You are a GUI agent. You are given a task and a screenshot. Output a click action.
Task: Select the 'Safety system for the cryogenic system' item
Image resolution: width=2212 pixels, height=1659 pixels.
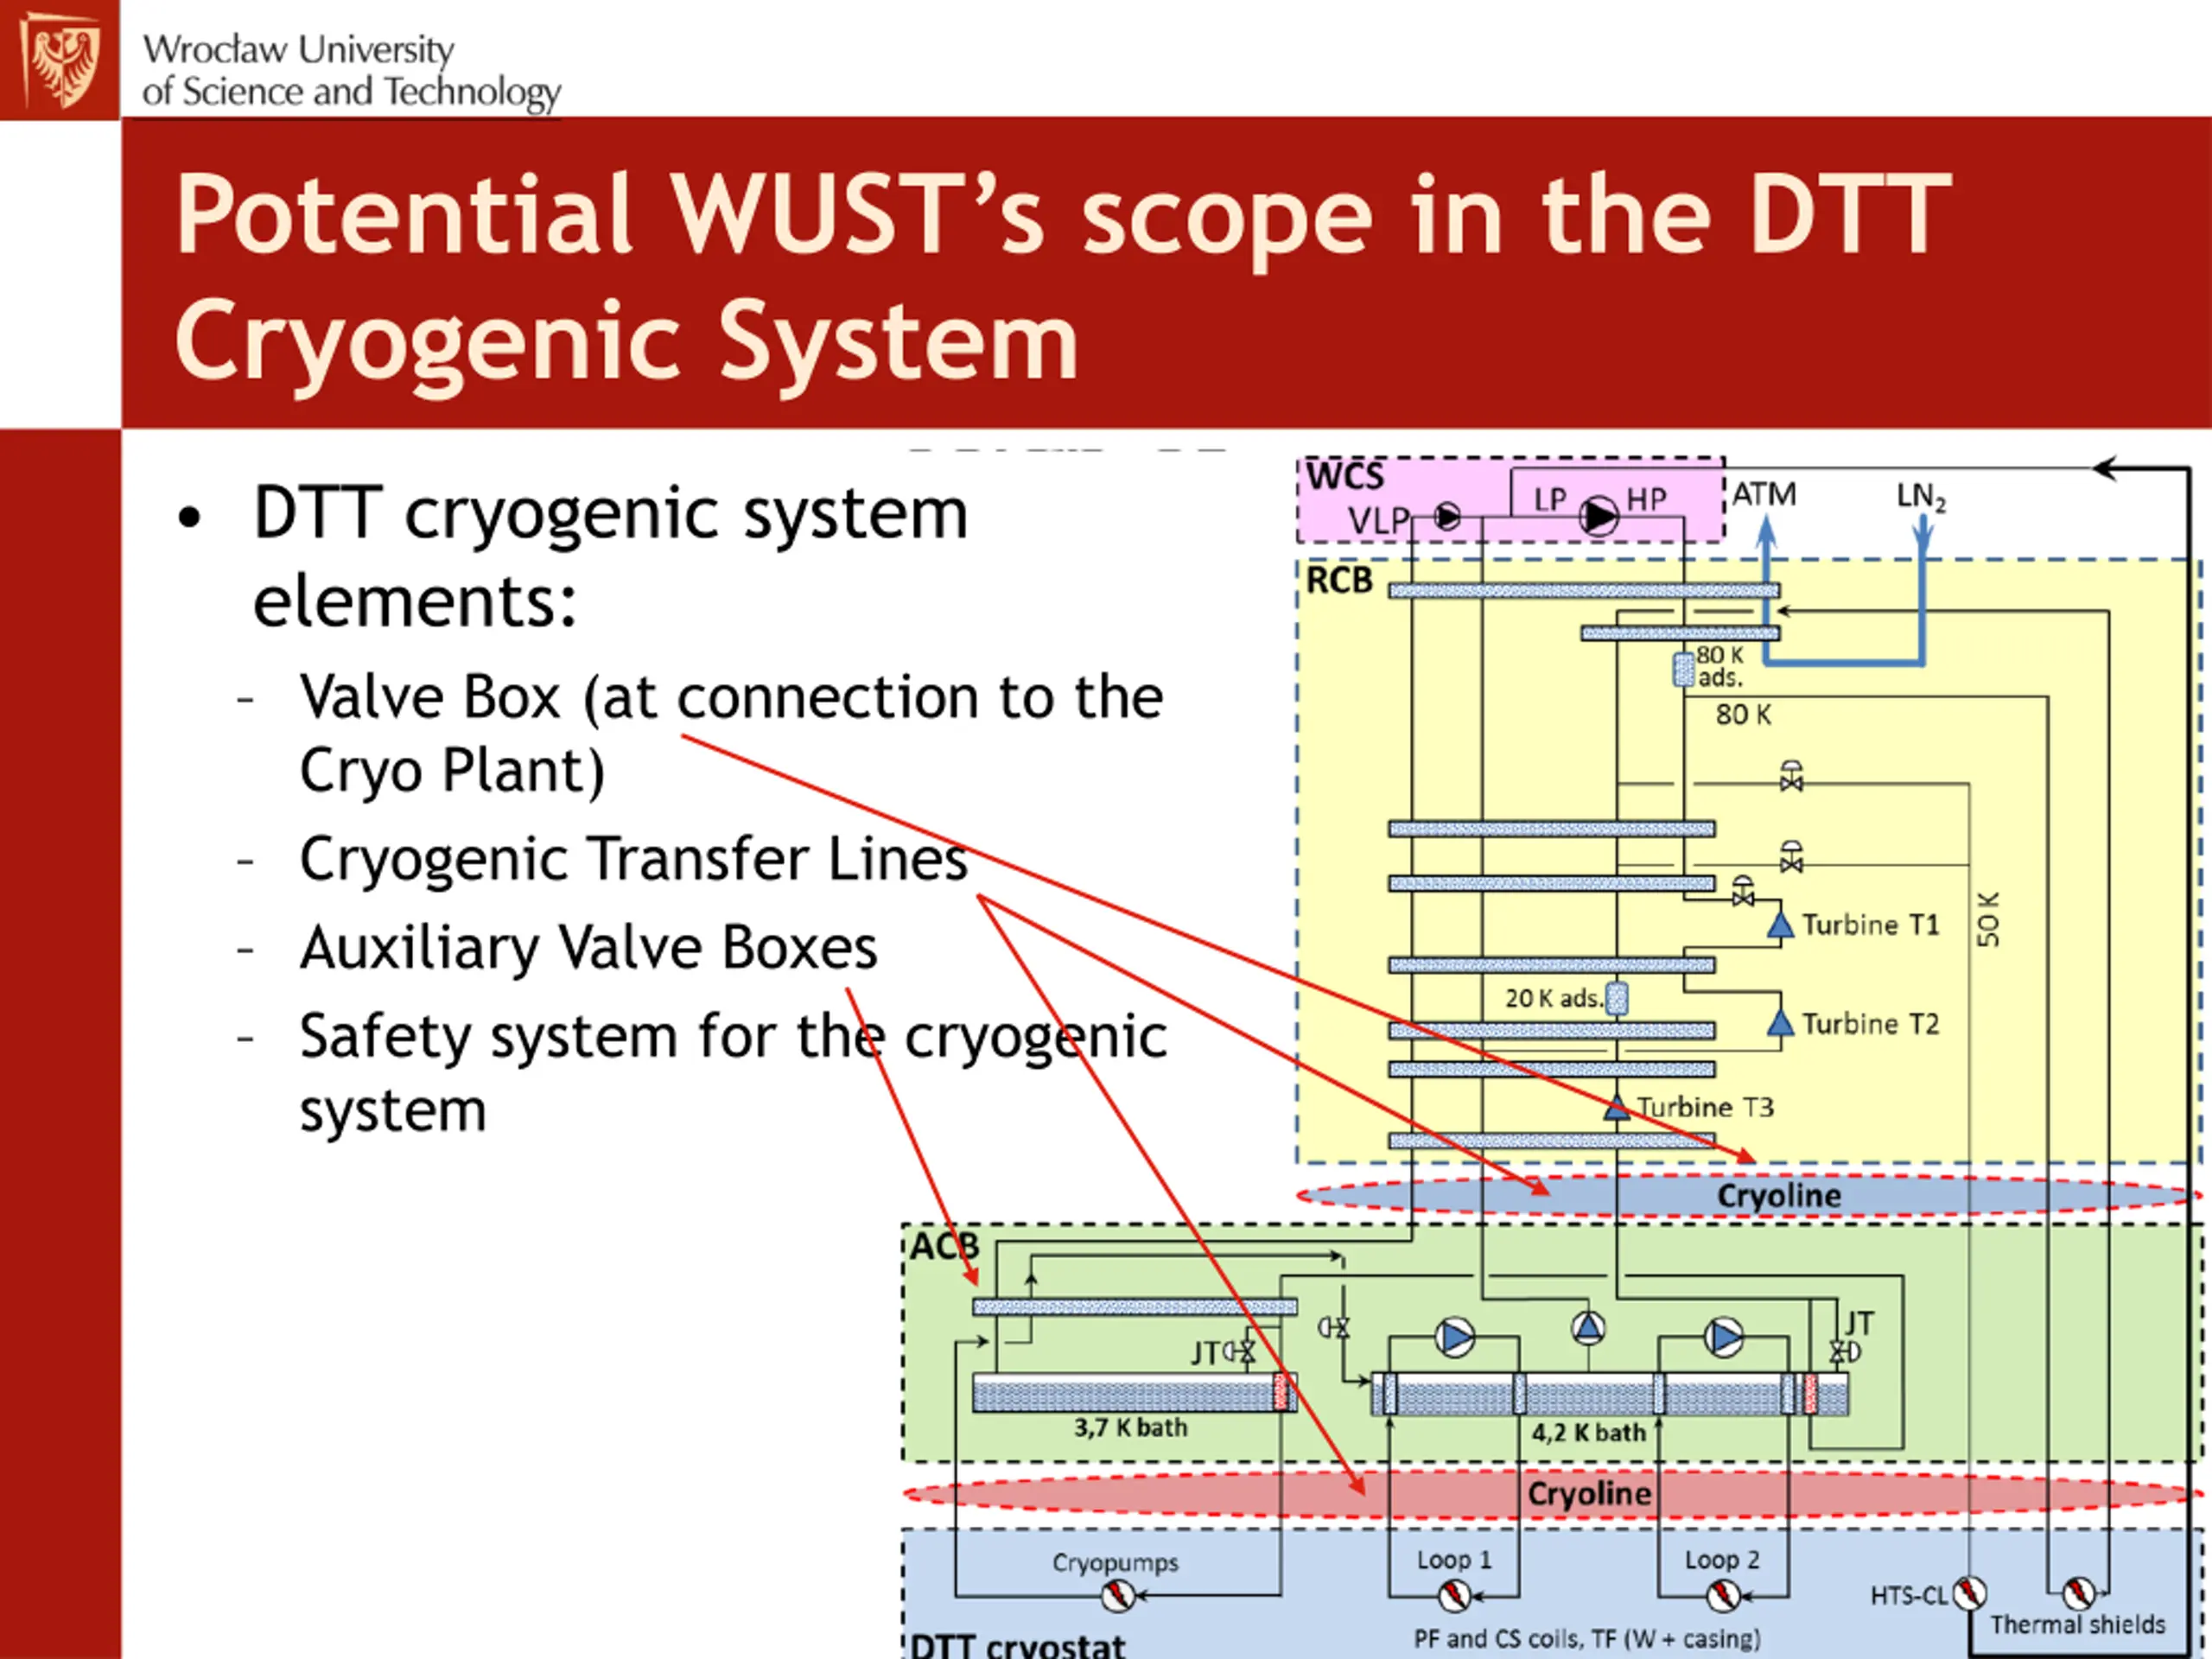(733, 1072)
